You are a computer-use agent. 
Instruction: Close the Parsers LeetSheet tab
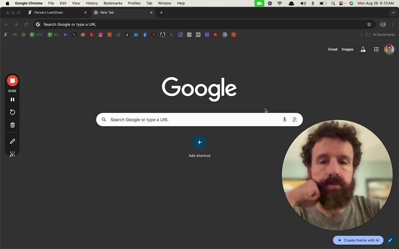[85, 13]
